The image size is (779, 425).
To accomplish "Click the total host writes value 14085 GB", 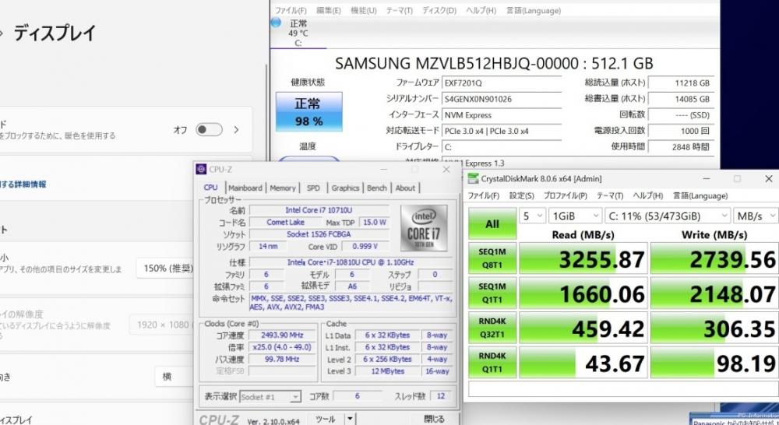I will (x=682, y=99).
